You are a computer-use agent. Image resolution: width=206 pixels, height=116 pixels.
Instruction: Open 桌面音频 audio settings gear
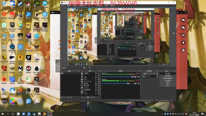coord(139,84)
